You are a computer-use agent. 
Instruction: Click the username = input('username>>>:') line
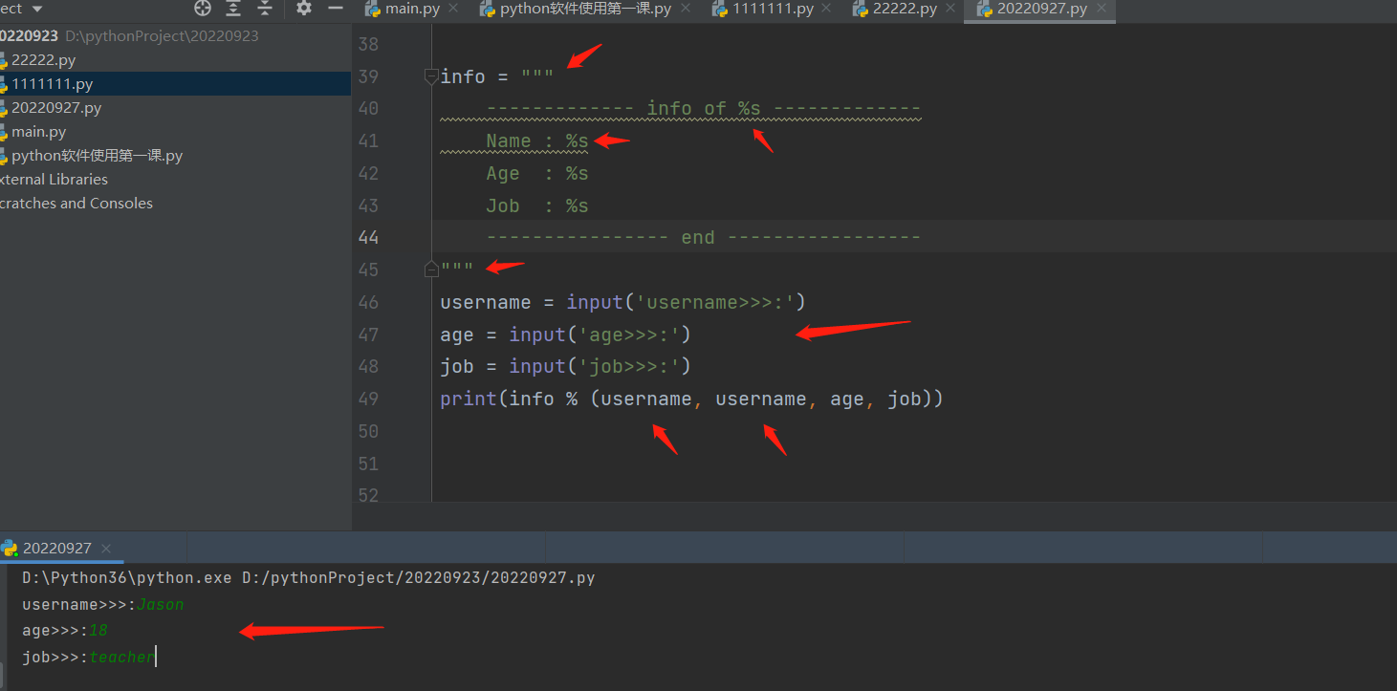tap(623, 302)
